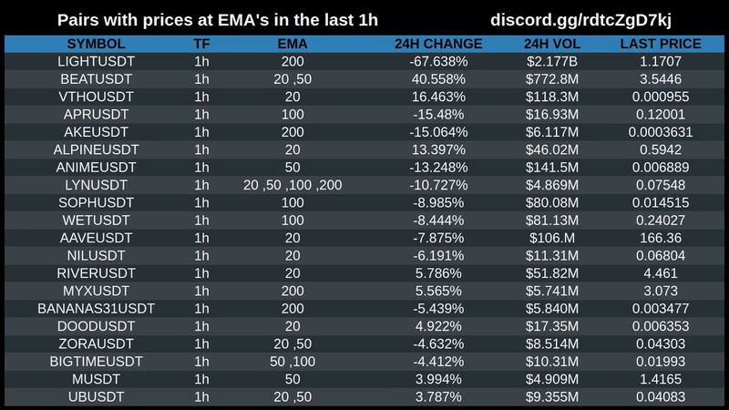The image size is (729, 410).
Task: Click the 24H VOL column header
Action: [554, 44]
